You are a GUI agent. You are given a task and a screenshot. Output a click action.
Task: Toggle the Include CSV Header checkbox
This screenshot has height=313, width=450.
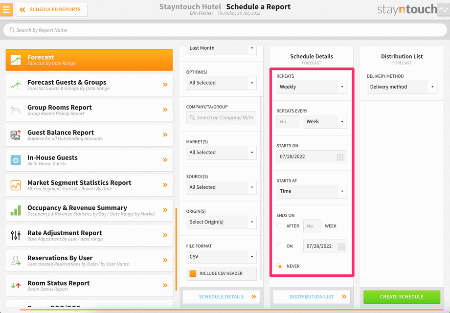tap(193, 273)
